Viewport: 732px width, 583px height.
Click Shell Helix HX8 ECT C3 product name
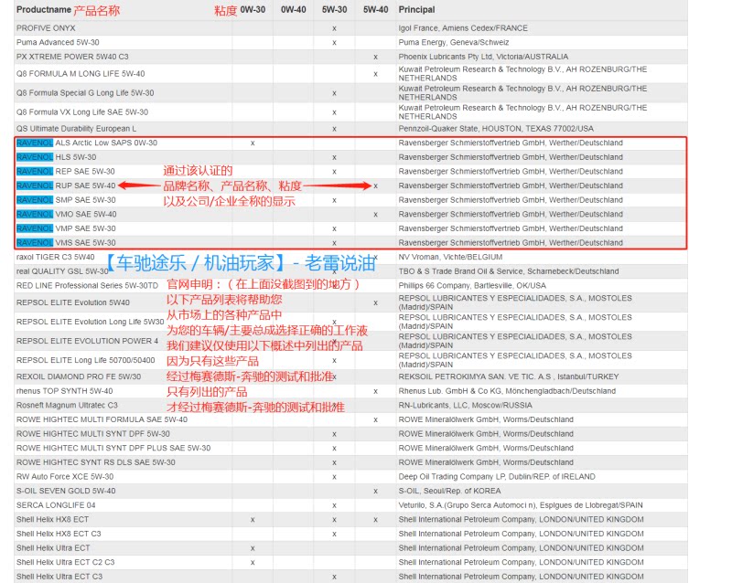pos(59,534)
